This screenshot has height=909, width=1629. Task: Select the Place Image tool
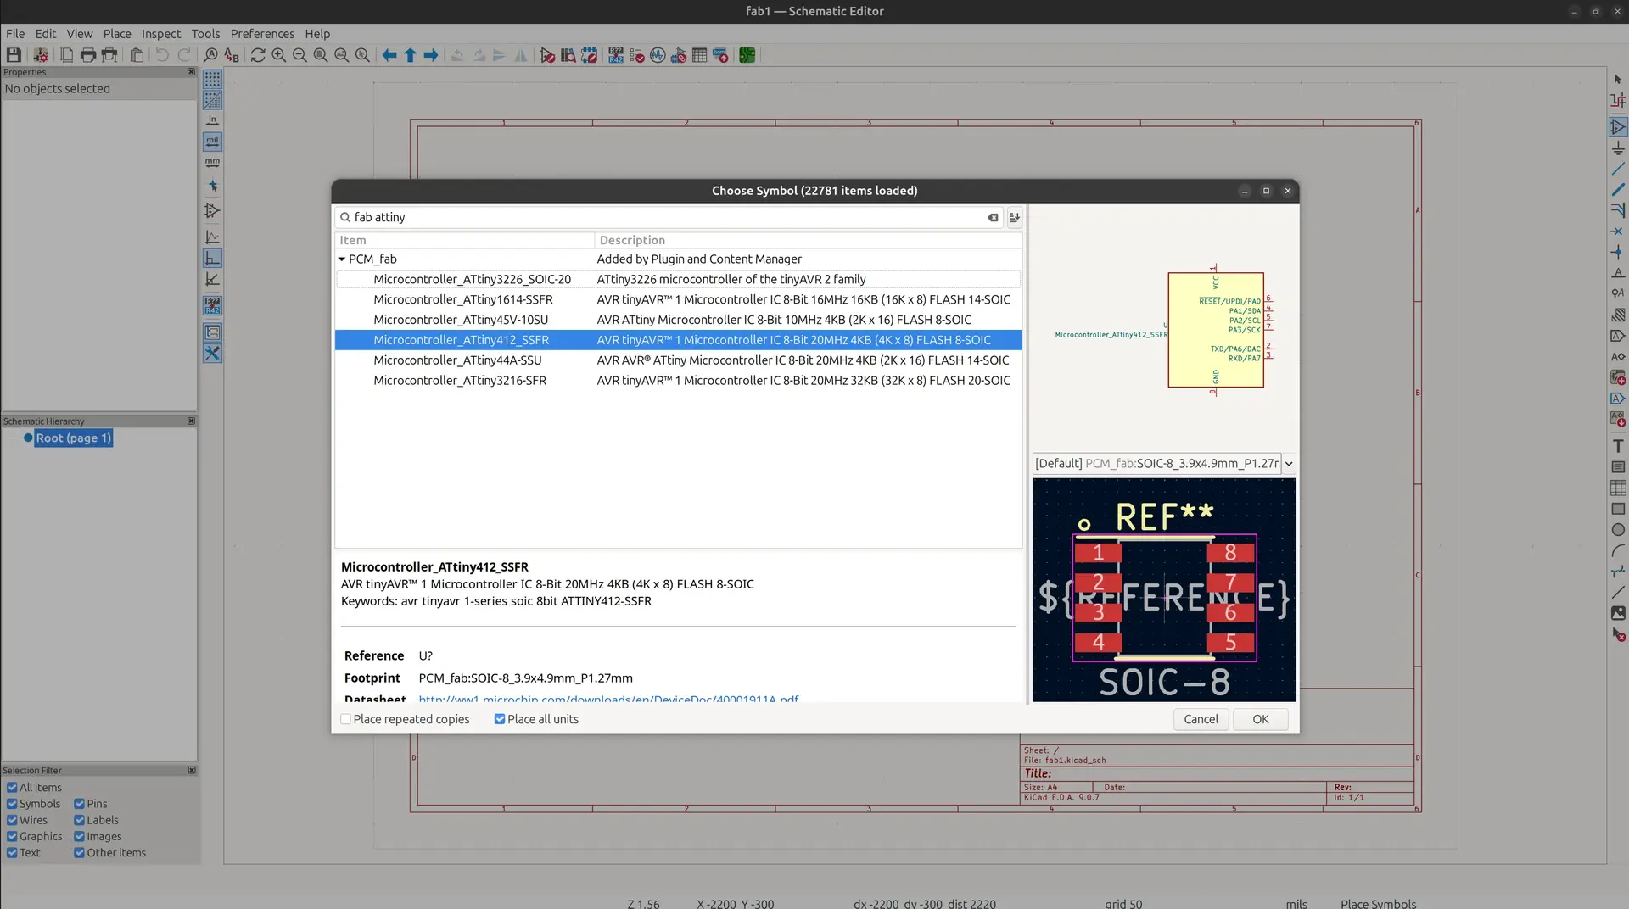pos(1618,613)
